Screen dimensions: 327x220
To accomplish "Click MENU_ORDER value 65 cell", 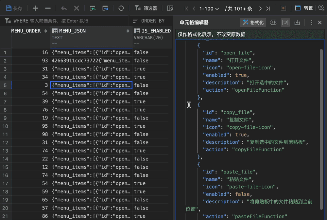I will pyautogui.click(x=30, y=200).
